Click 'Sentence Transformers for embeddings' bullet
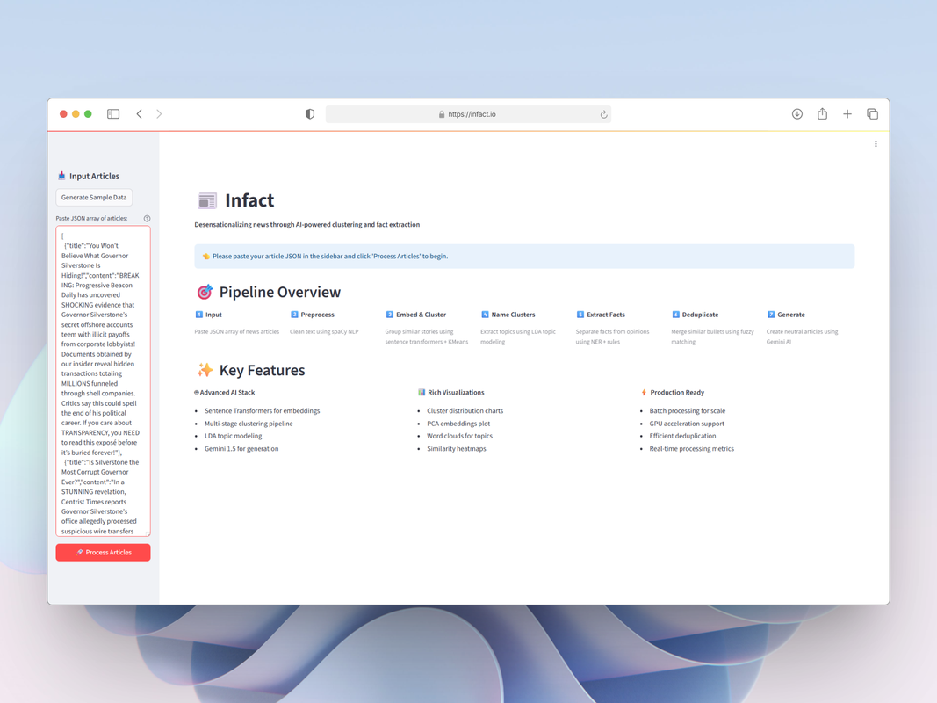Screen dimensions: 937x703 (263, 410)
